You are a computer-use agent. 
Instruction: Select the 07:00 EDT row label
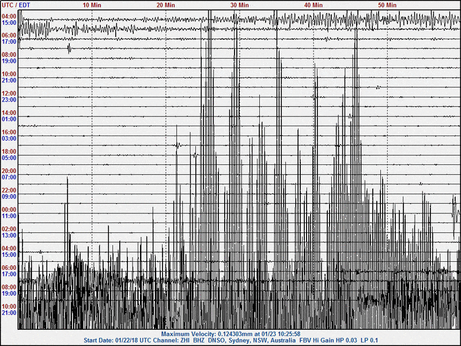coord(9,178)
